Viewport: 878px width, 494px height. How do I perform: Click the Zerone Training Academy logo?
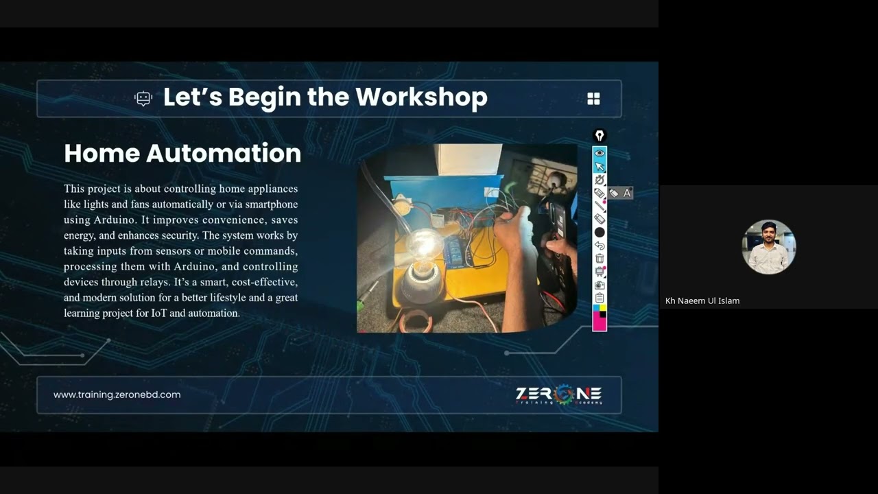[559, 395]
